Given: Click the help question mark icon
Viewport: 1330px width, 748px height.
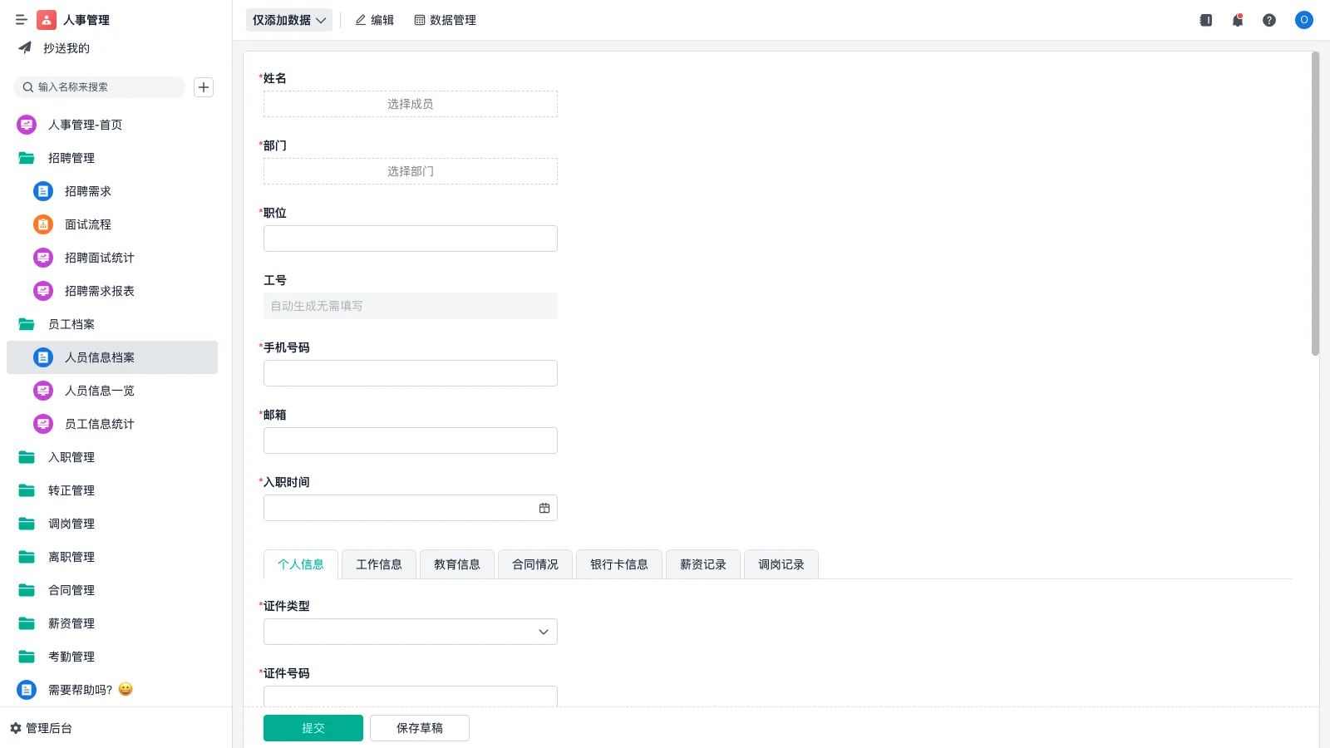Looking at the screenshot, I should 1269,20.
